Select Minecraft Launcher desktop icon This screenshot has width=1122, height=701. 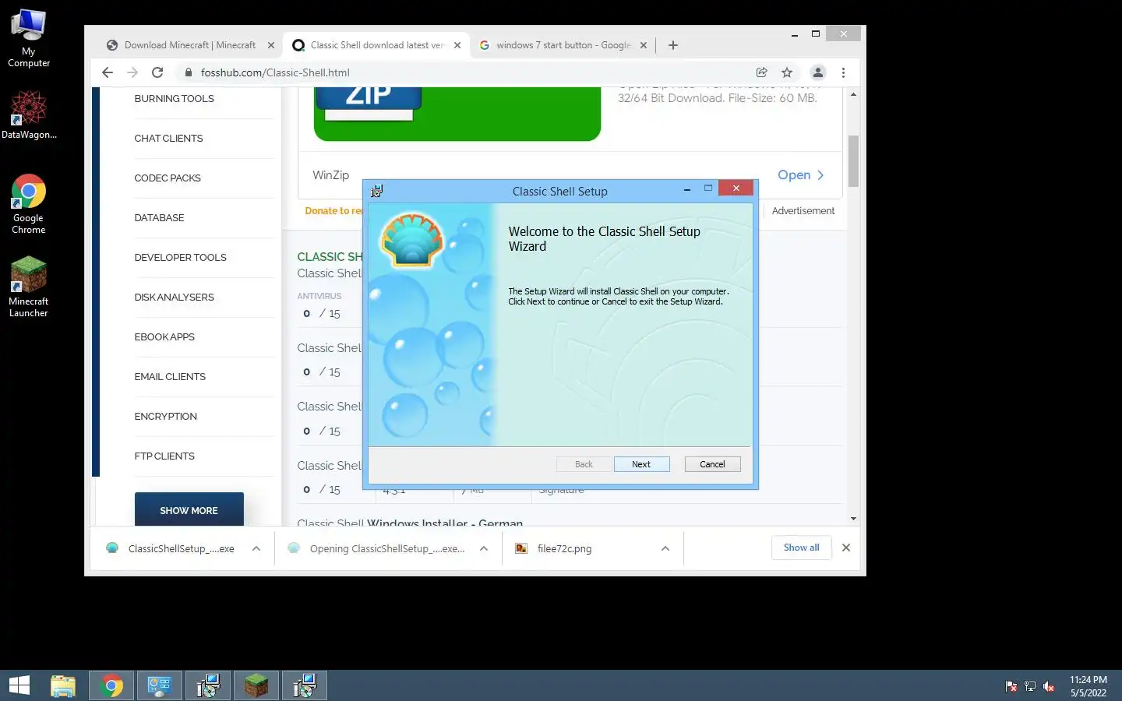pos(29,287)
